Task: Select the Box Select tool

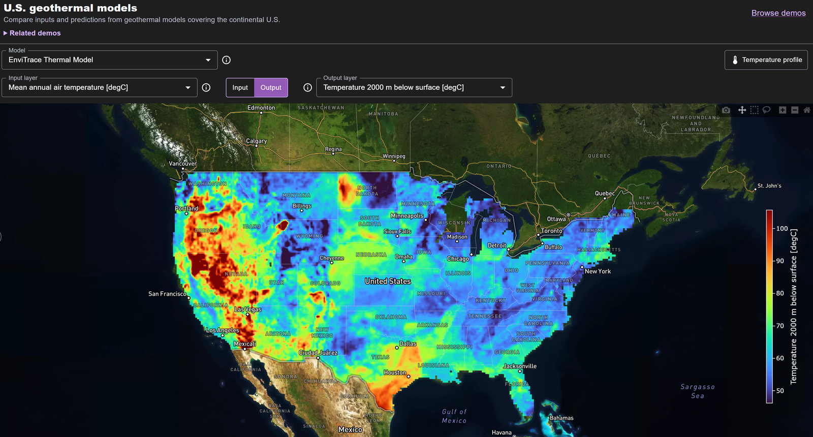Action: 755,110
